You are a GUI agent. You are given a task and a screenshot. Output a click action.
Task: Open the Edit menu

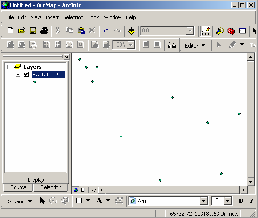tap(22, 17)
